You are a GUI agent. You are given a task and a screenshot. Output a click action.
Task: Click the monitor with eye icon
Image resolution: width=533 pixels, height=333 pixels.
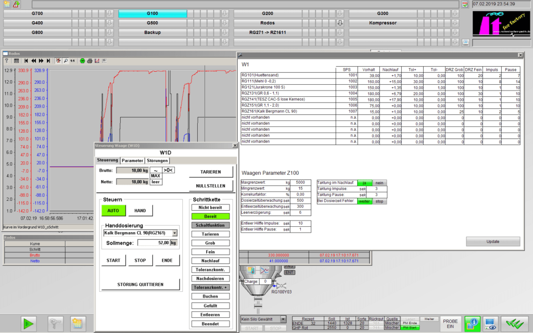(x=490, y=323)
